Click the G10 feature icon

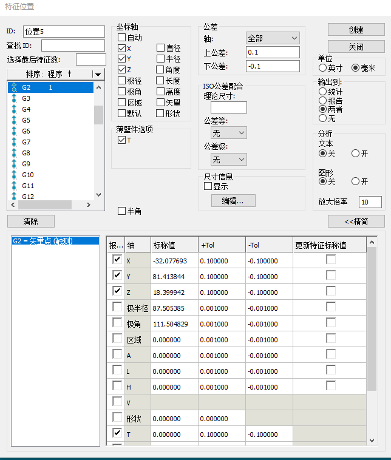(14, 175)
